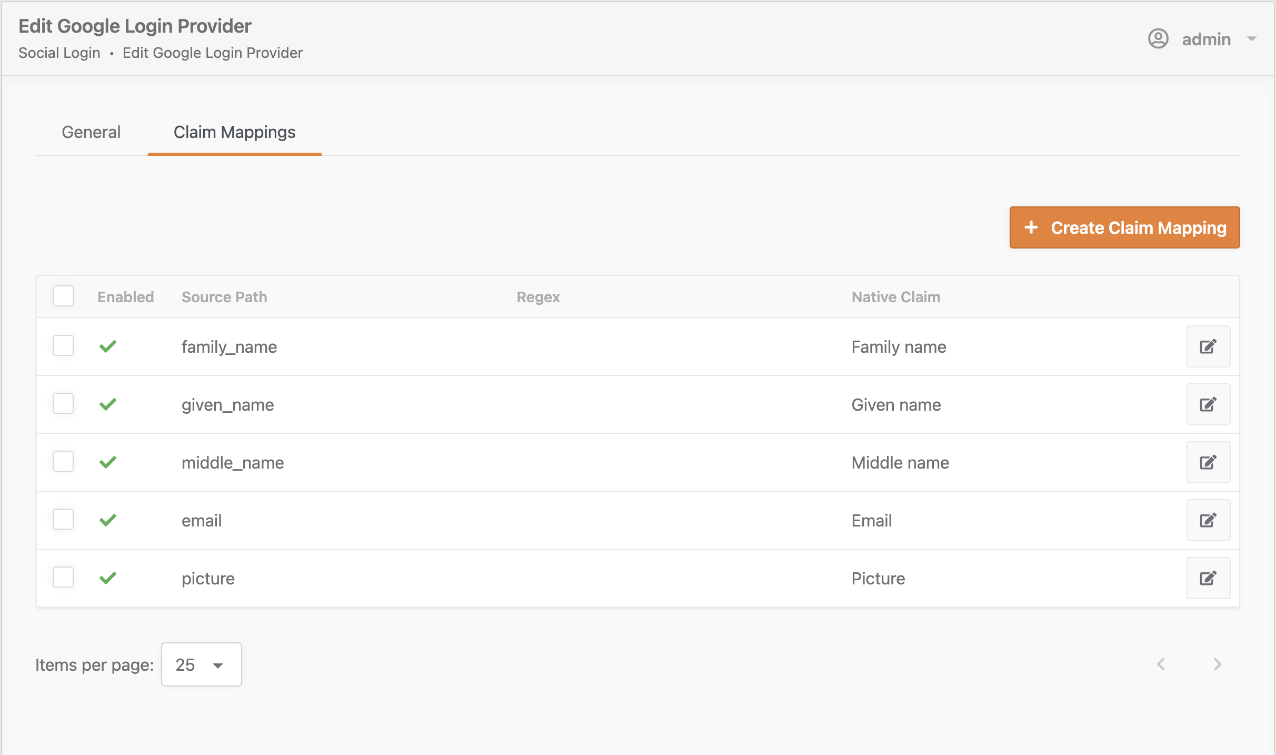Click the Given name native claim cell

click(896, 405)
